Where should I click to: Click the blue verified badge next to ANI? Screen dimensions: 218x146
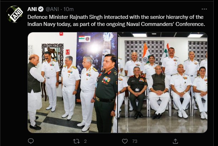tap(41, 9)
